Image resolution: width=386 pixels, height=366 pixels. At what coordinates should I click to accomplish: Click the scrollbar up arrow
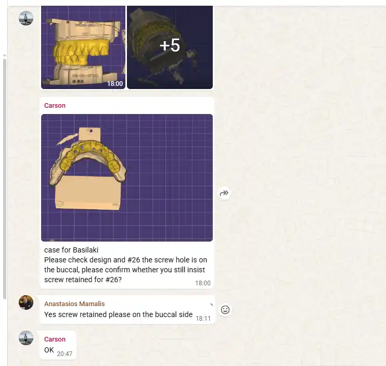5,56
